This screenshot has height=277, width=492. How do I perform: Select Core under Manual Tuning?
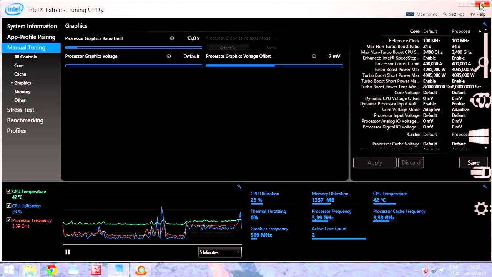tap(19, 66)
